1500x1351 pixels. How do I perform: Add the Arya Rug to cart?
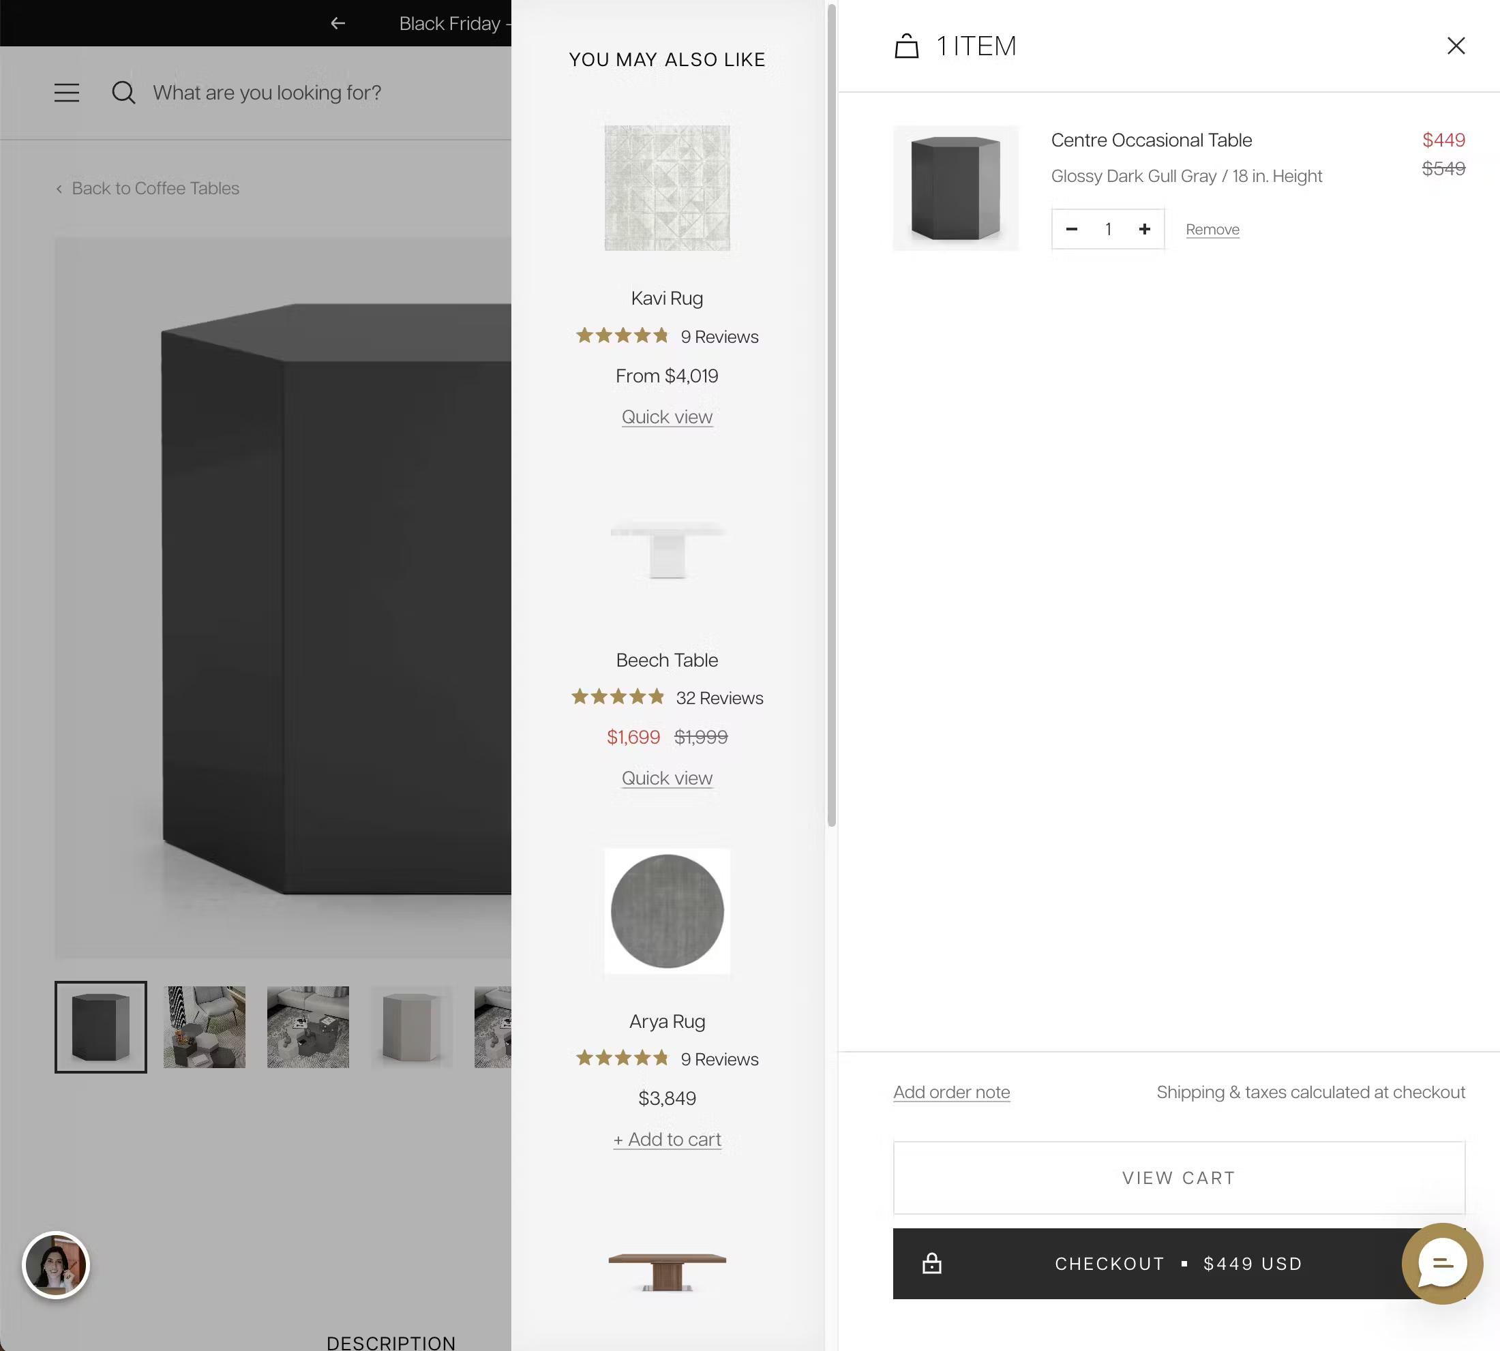pos(666,1139)
